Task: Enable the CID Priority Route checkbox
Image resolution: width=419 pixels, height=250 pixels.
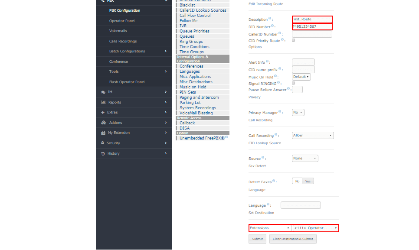Action: 293,40
